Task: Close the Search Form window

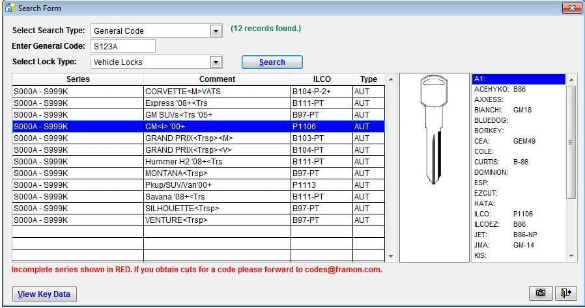Action: coord(571,8)
